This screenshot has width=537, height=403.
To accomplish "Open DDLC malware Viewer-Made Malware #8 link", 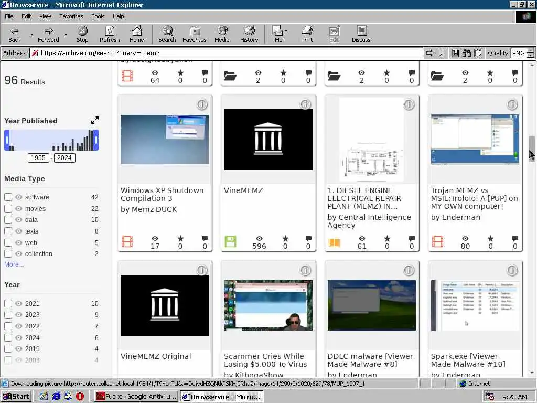I will click(371, 360).
